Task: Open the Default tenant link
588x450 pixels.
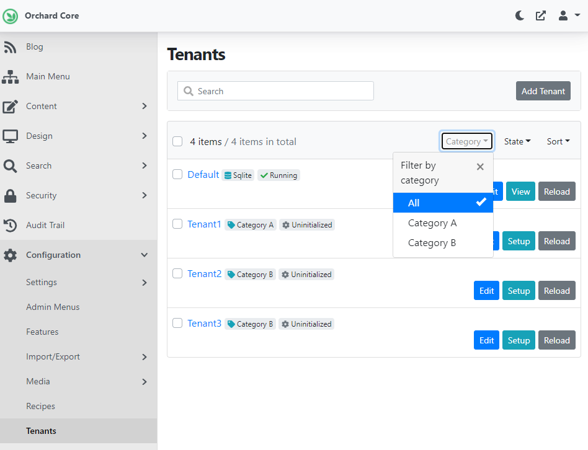Action: (203, 175)
